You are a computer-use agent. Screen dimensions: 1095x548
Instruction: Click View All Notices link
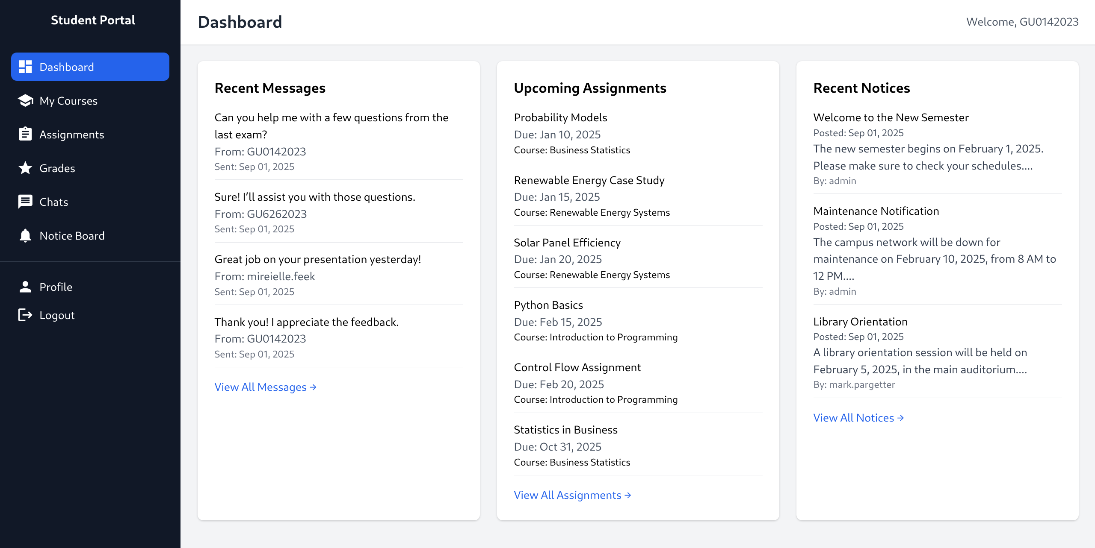pyautogui.click(x=858, y=418)
